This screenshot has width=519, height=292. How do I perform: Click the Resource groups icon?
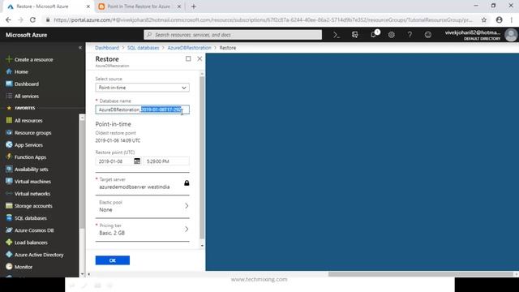click(x=9, y=132)
